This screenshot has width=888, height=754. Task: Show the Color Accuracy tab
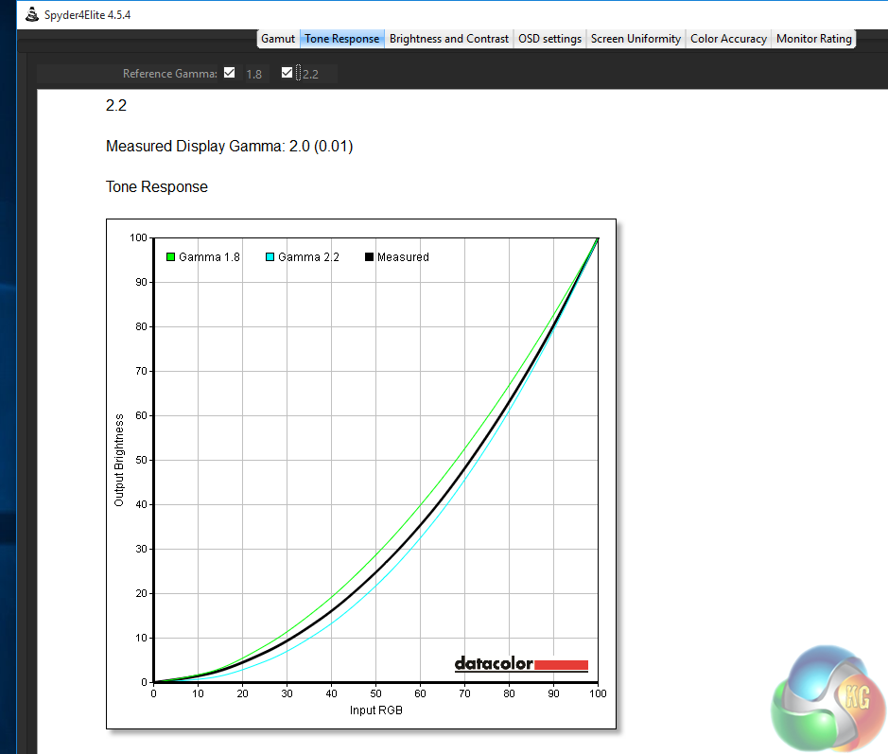pyautogui.click(x=728, y=39)
